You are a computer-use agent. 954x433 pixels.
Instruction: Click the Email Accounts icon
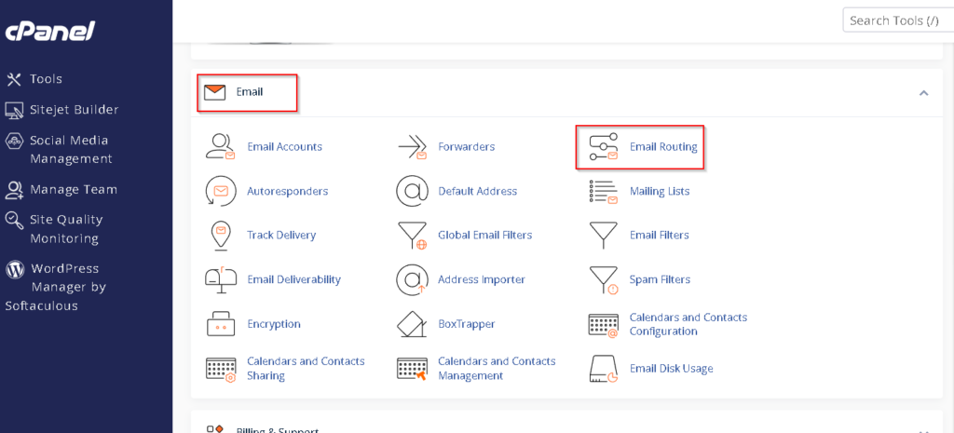tap(220, 146)
